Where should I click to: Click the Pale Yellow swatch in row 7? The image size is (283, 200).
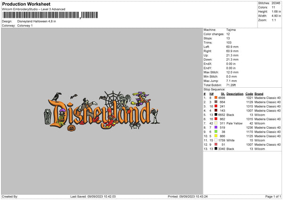point(216,123)
